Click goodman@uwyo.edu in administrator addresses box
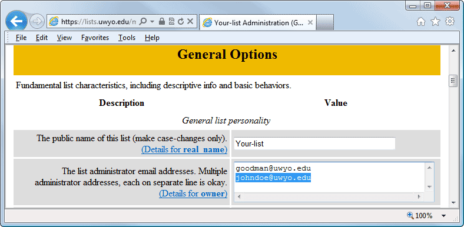 (273, 169)
